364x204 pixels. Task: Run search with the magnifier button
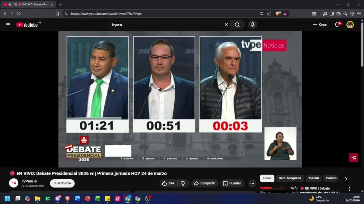(237, 25)
